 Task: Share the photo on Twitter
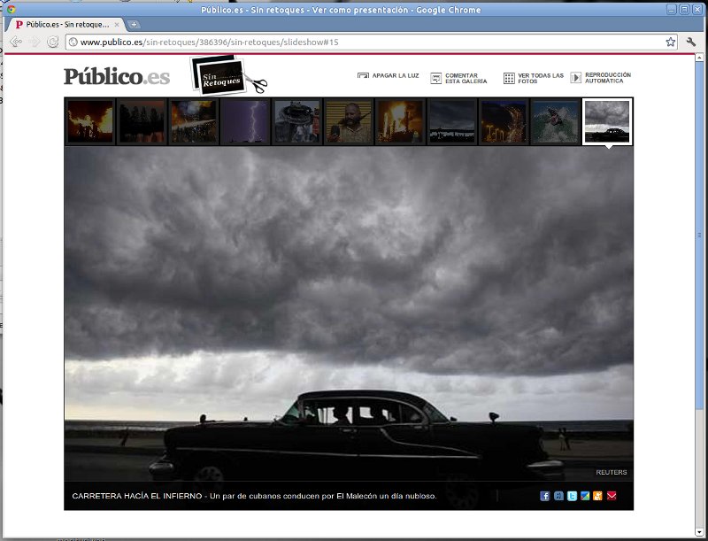tap(572, 496)
